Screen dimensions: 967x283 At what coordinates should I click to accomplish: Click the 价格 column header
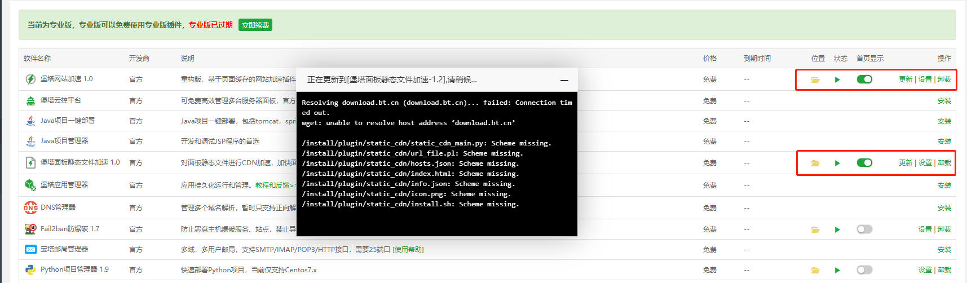tap(710, 59)
